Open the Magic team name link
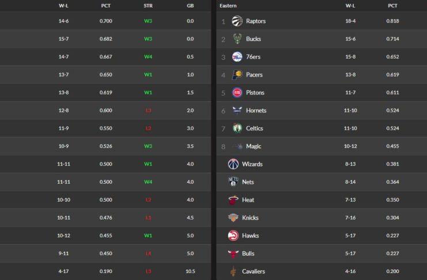This screenshot has height=280, width=427. 254,146
